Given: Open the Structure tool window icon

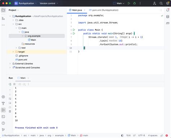Looking at the screenshot, I should tap(3, 18).
